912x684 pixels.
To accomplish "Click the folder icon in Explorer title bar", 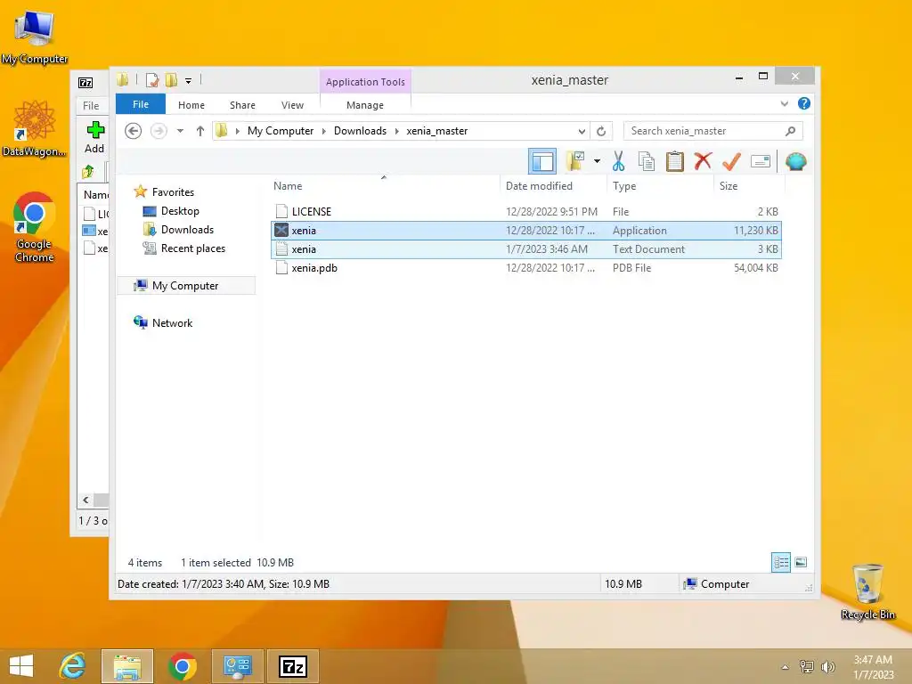I will [x=122, y=80].
